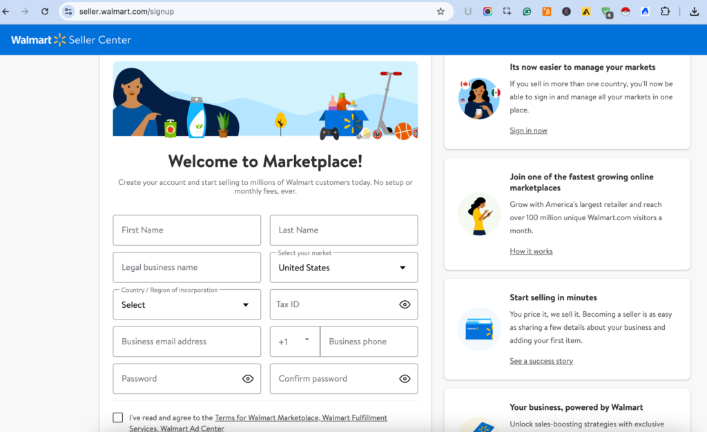Open site information icon in address bar
This screenshot has height=432, width=707.
(68, 11)
